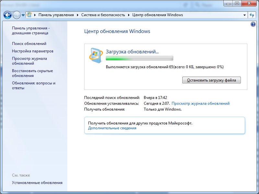
Task: Click the Windows Update shield icon
Action: pos(96,55)
